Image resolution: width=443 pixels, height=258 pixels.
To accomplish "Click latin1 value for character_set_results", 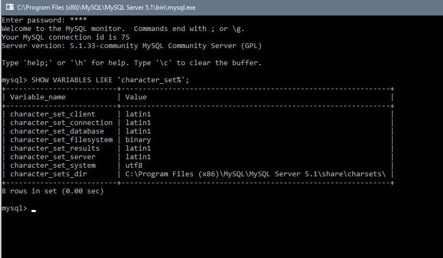I will 138,148.
